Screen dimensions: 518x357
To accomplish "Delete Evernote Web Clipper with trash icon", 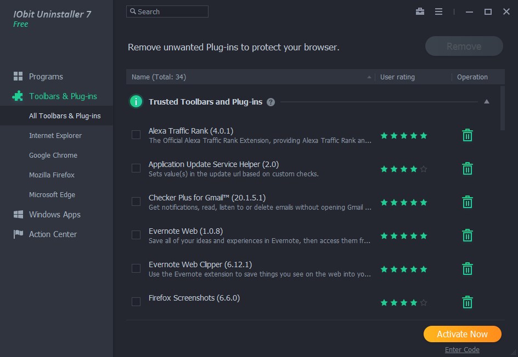I will 467,269.
